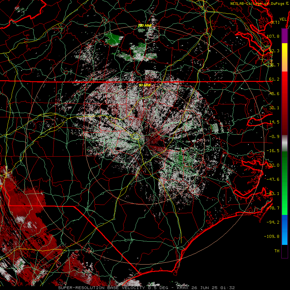Click the 50 NMI range ring label
The height and width of the screenshot is (290, 290).
pos(145,85)
